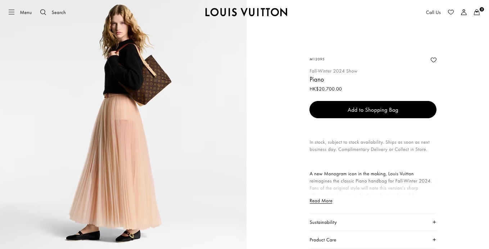The width and height of the screenshot is (489, 249).
Task: Click the plus icon beside Sustainability
Action: click(x=434, y=222)
